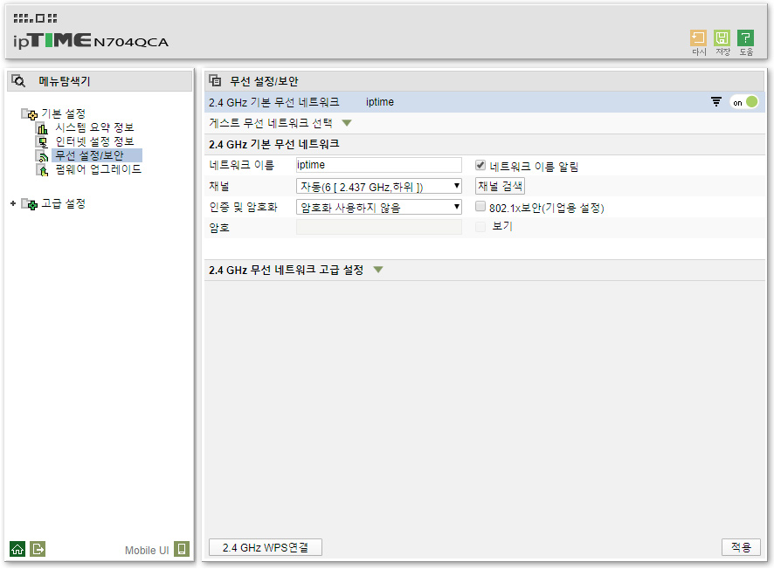Click the 기본 설정 folder icon

pos(29,114)
